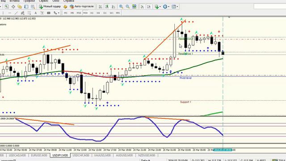Select the horizontal line tool
The height and width of the screenshot is (161, 286).
pyautogui.click(x=9, y=13)
